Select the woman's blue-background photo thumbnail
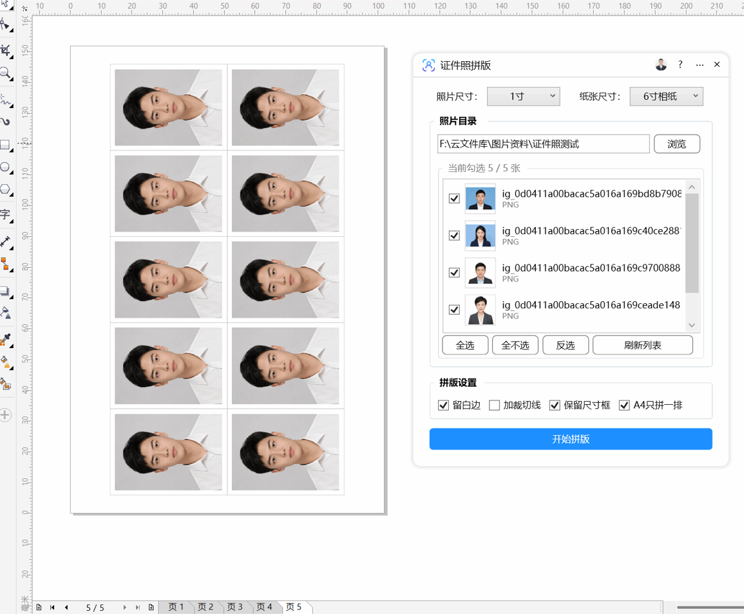Screen dimensions: 744x614 click(x=480, y=236)
